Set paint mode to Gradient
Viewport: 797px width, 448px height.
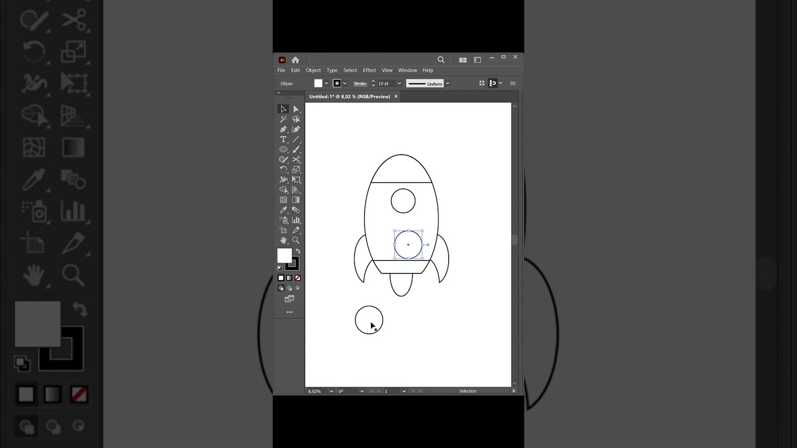(x=289, y=278)
